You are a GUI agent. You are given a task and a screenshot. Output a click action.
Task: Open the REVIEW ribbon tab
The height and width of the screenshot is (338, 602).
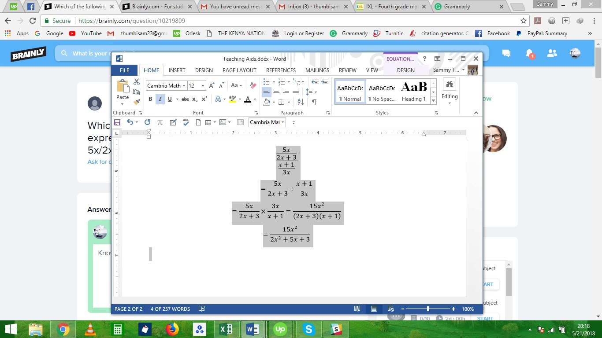point(348,70)
